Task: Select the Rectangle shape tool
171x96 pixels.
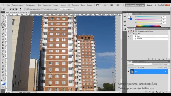Action: tap(3, 66)
